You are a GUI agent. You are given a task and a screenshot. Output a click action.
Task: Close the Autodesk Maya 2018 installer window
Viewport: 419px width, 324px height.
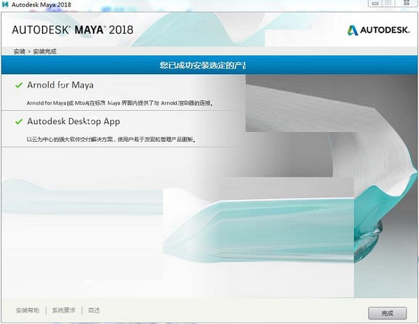(406, 3)
